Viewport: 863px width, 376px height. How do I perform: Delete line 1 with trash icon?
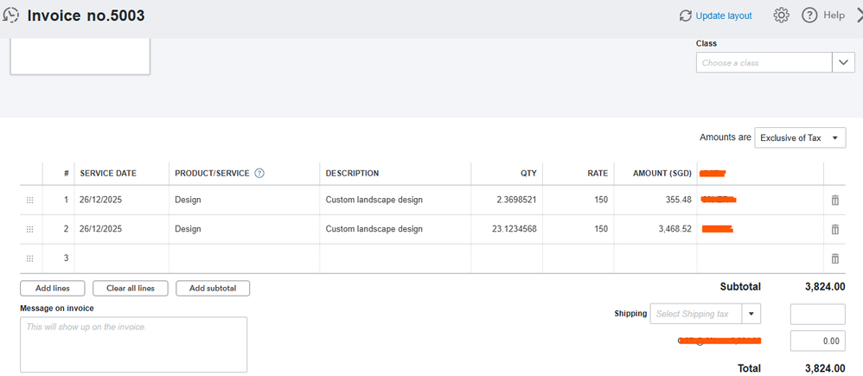pyautogui.click(x=834, y=200)
